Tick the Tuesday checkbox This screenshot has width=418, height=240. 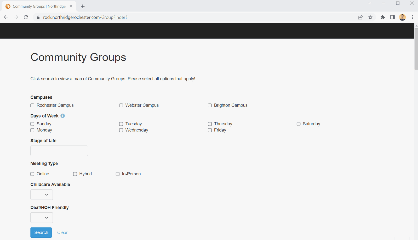coord(121,124)
